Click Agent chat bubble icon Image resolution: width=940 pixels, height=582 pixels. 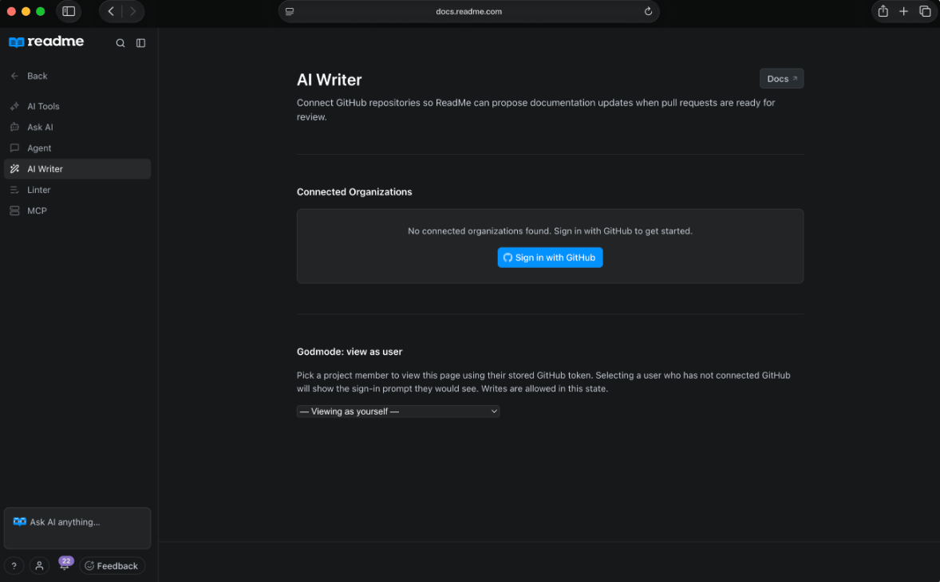[x=15, y=148]
